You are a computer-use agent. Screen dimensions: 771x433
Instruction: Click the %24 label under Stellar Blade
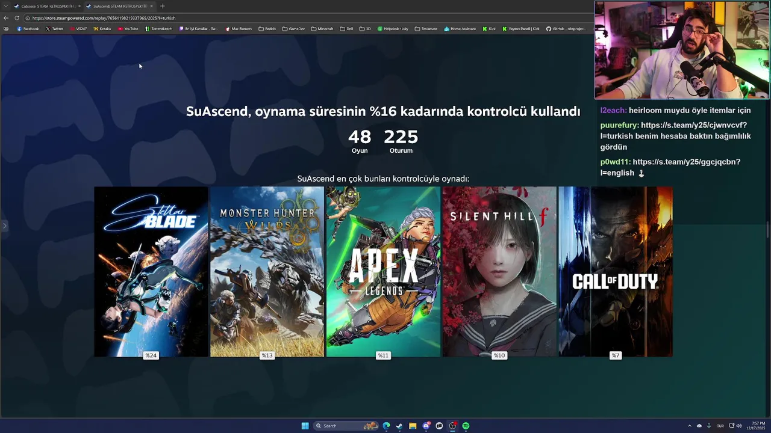[151, 355]
